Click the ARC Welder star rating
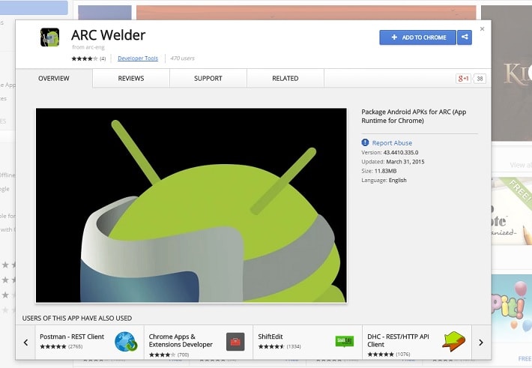The height and width of the screenshot is (368, 532). [85, 58]
